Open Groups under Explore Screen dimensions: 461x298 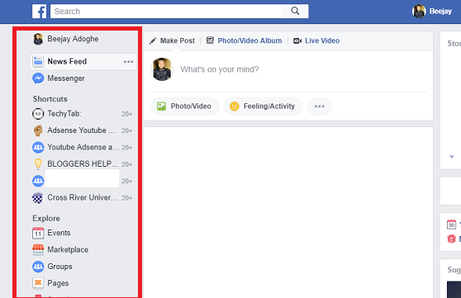59,267
